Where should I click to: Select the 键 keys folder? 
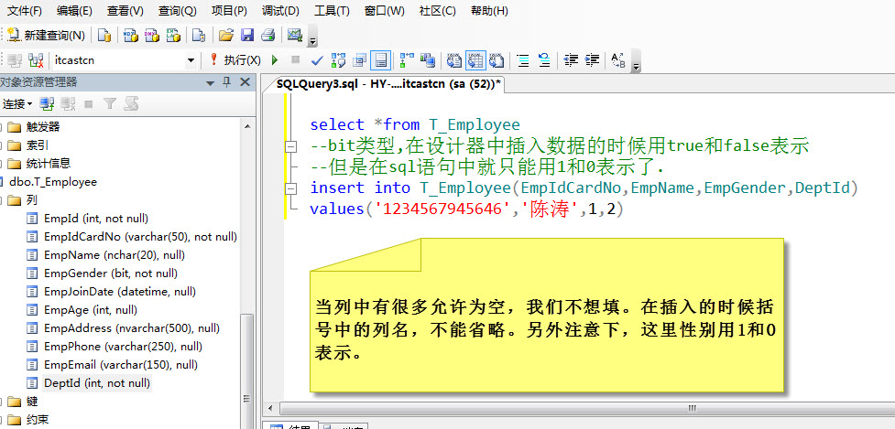[x=31, y=402]
